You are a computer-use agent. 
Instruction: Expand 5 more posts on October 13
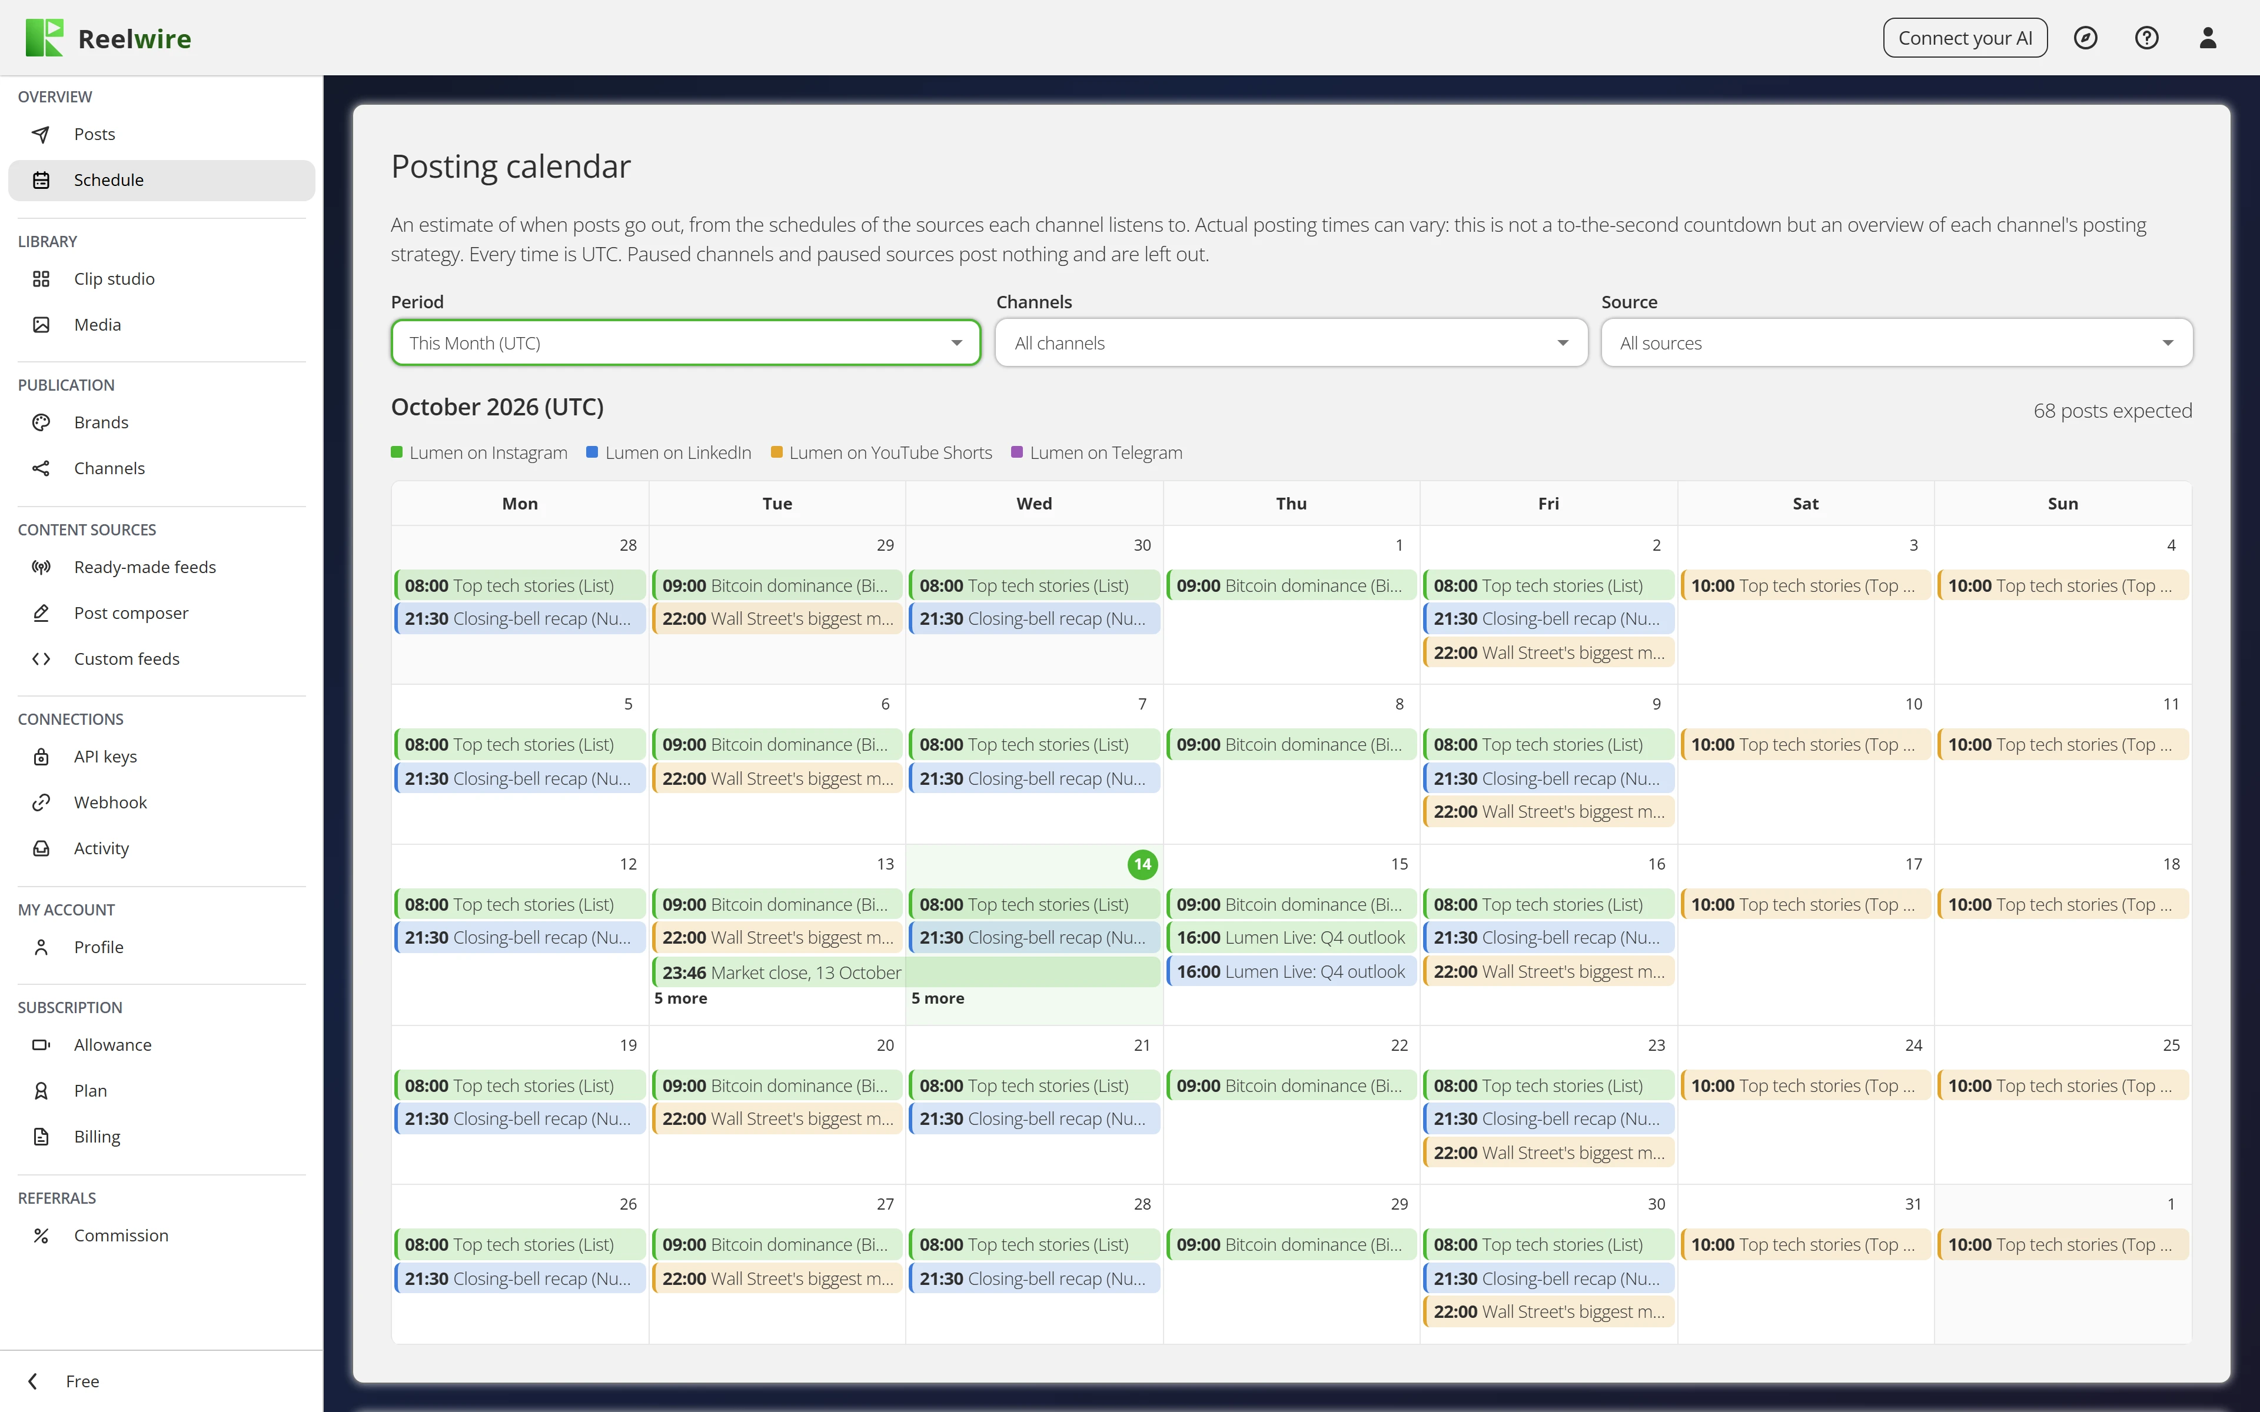(681, 998)
